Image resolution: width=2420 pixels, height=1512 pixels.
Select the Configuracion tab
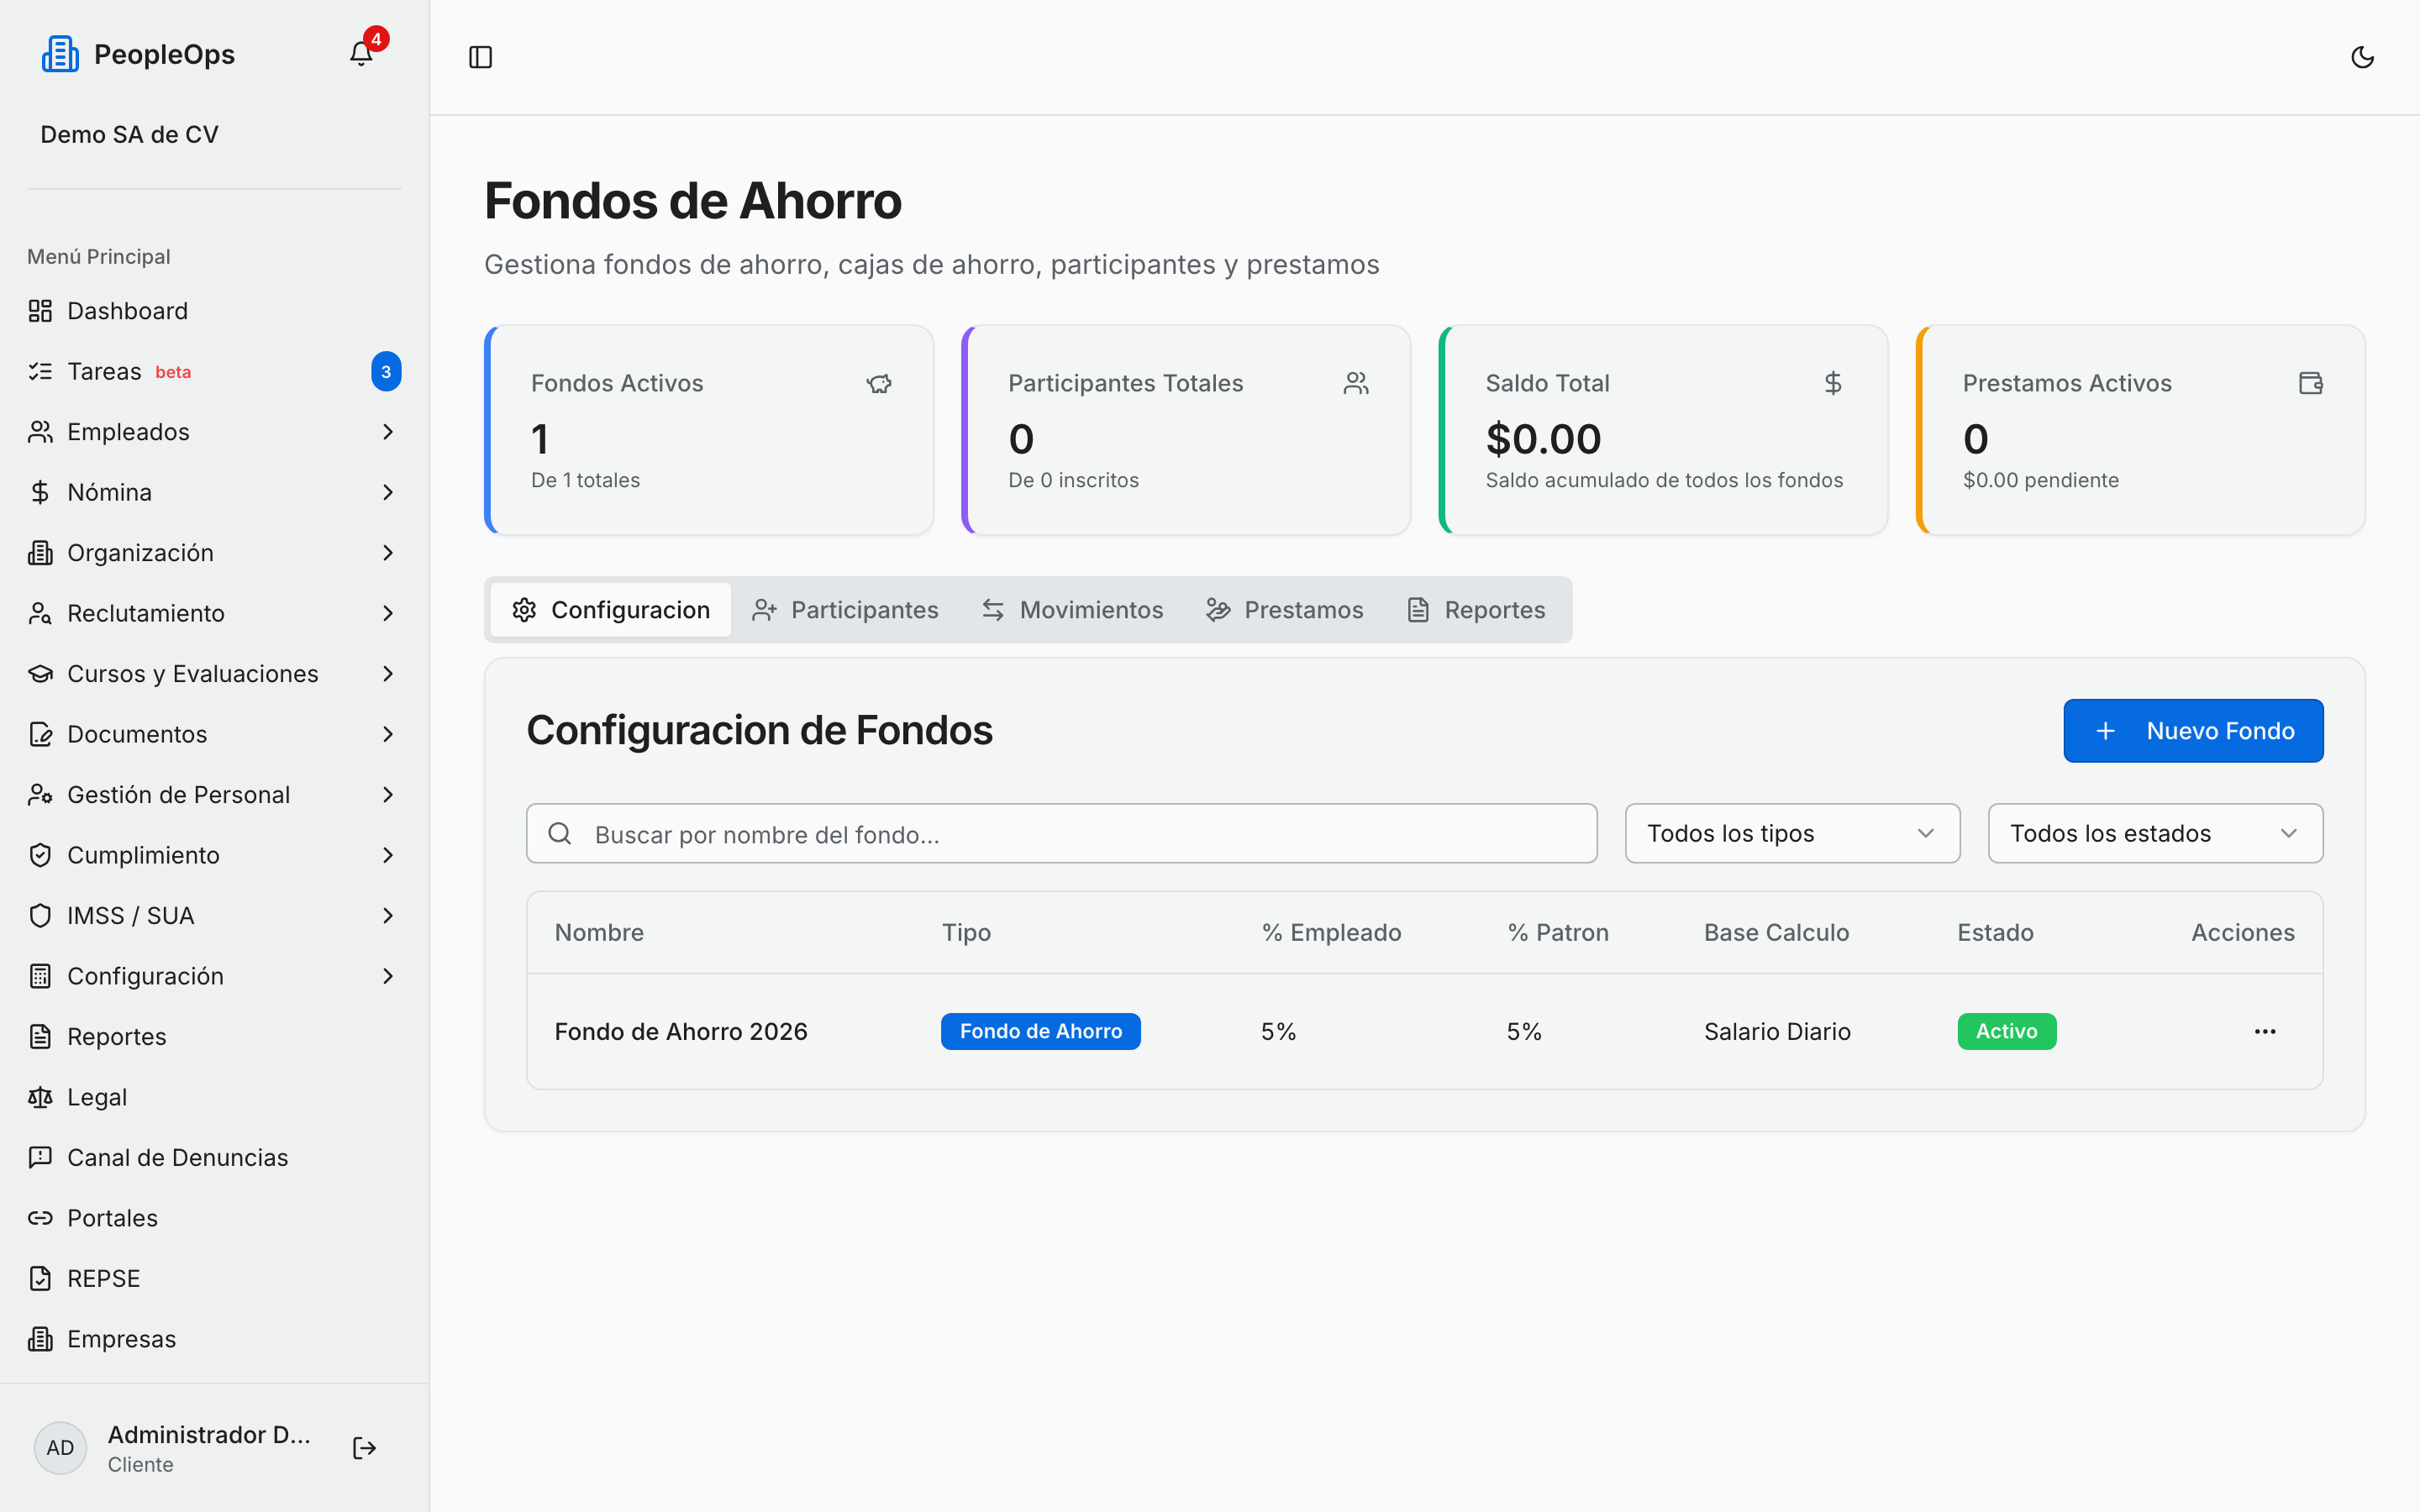pyautogui.click(x=611, y=610)
